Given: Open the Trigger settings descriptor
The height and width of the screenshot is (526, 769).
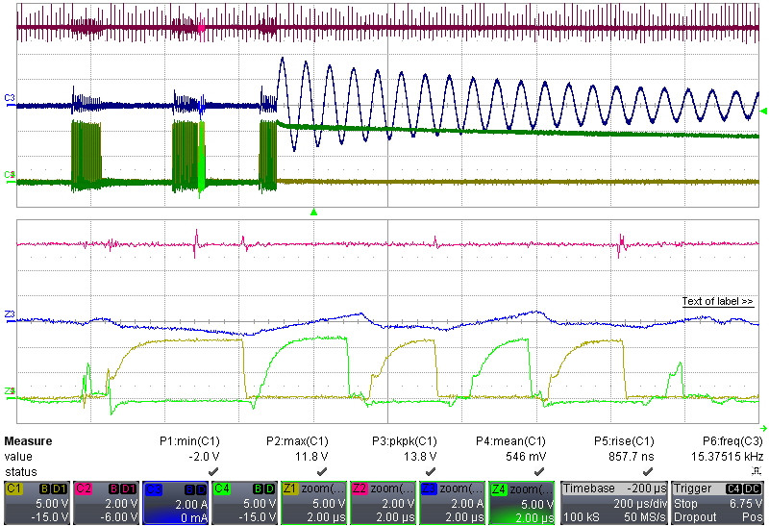Looking at the screenshot, I should tap(718, 503).
